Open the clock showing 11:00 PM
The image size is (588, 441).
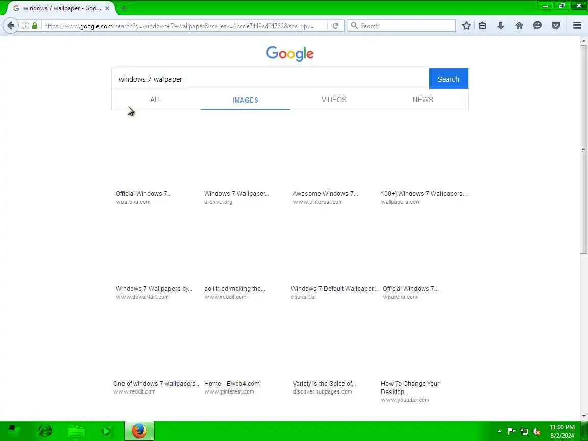point(562,431)
